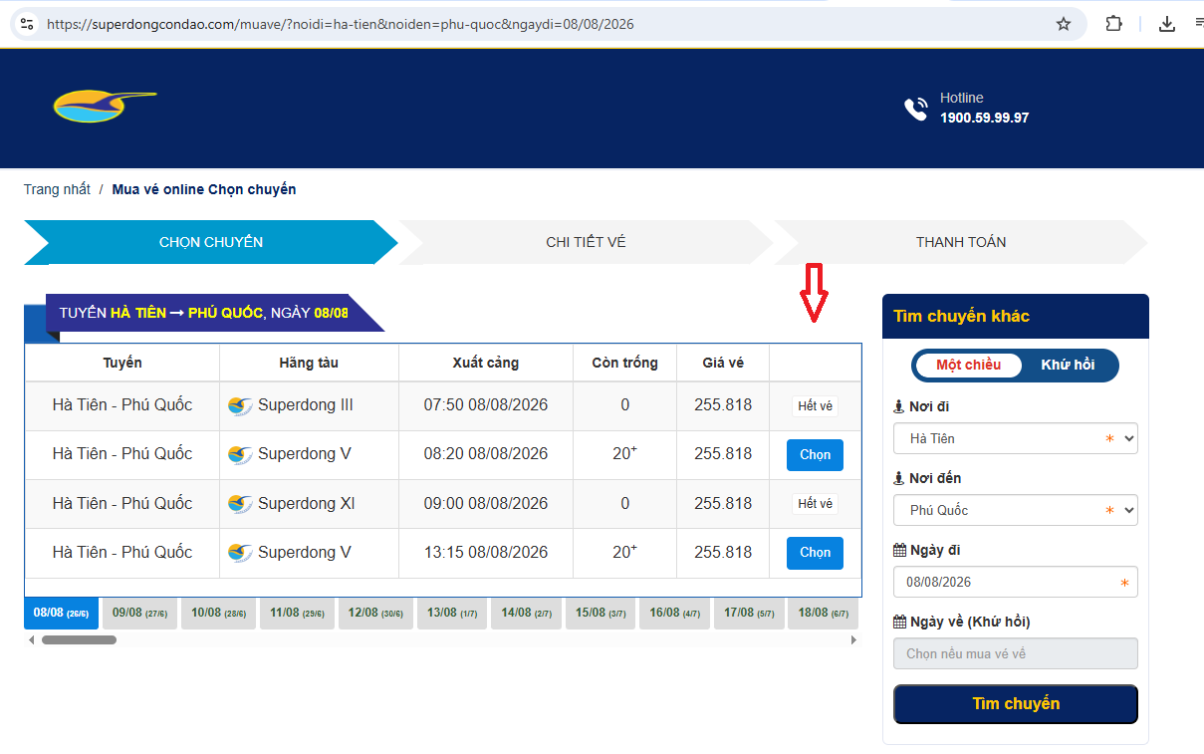Screen dimensions: 1204x754
Task: Click Tìm chuyến khác panel heading
Action: point(961,317)
